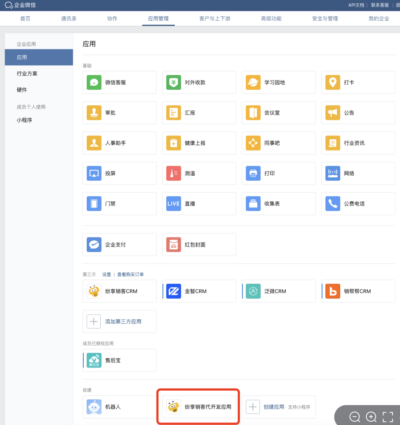Open the 协作 tab

(112, 19)
